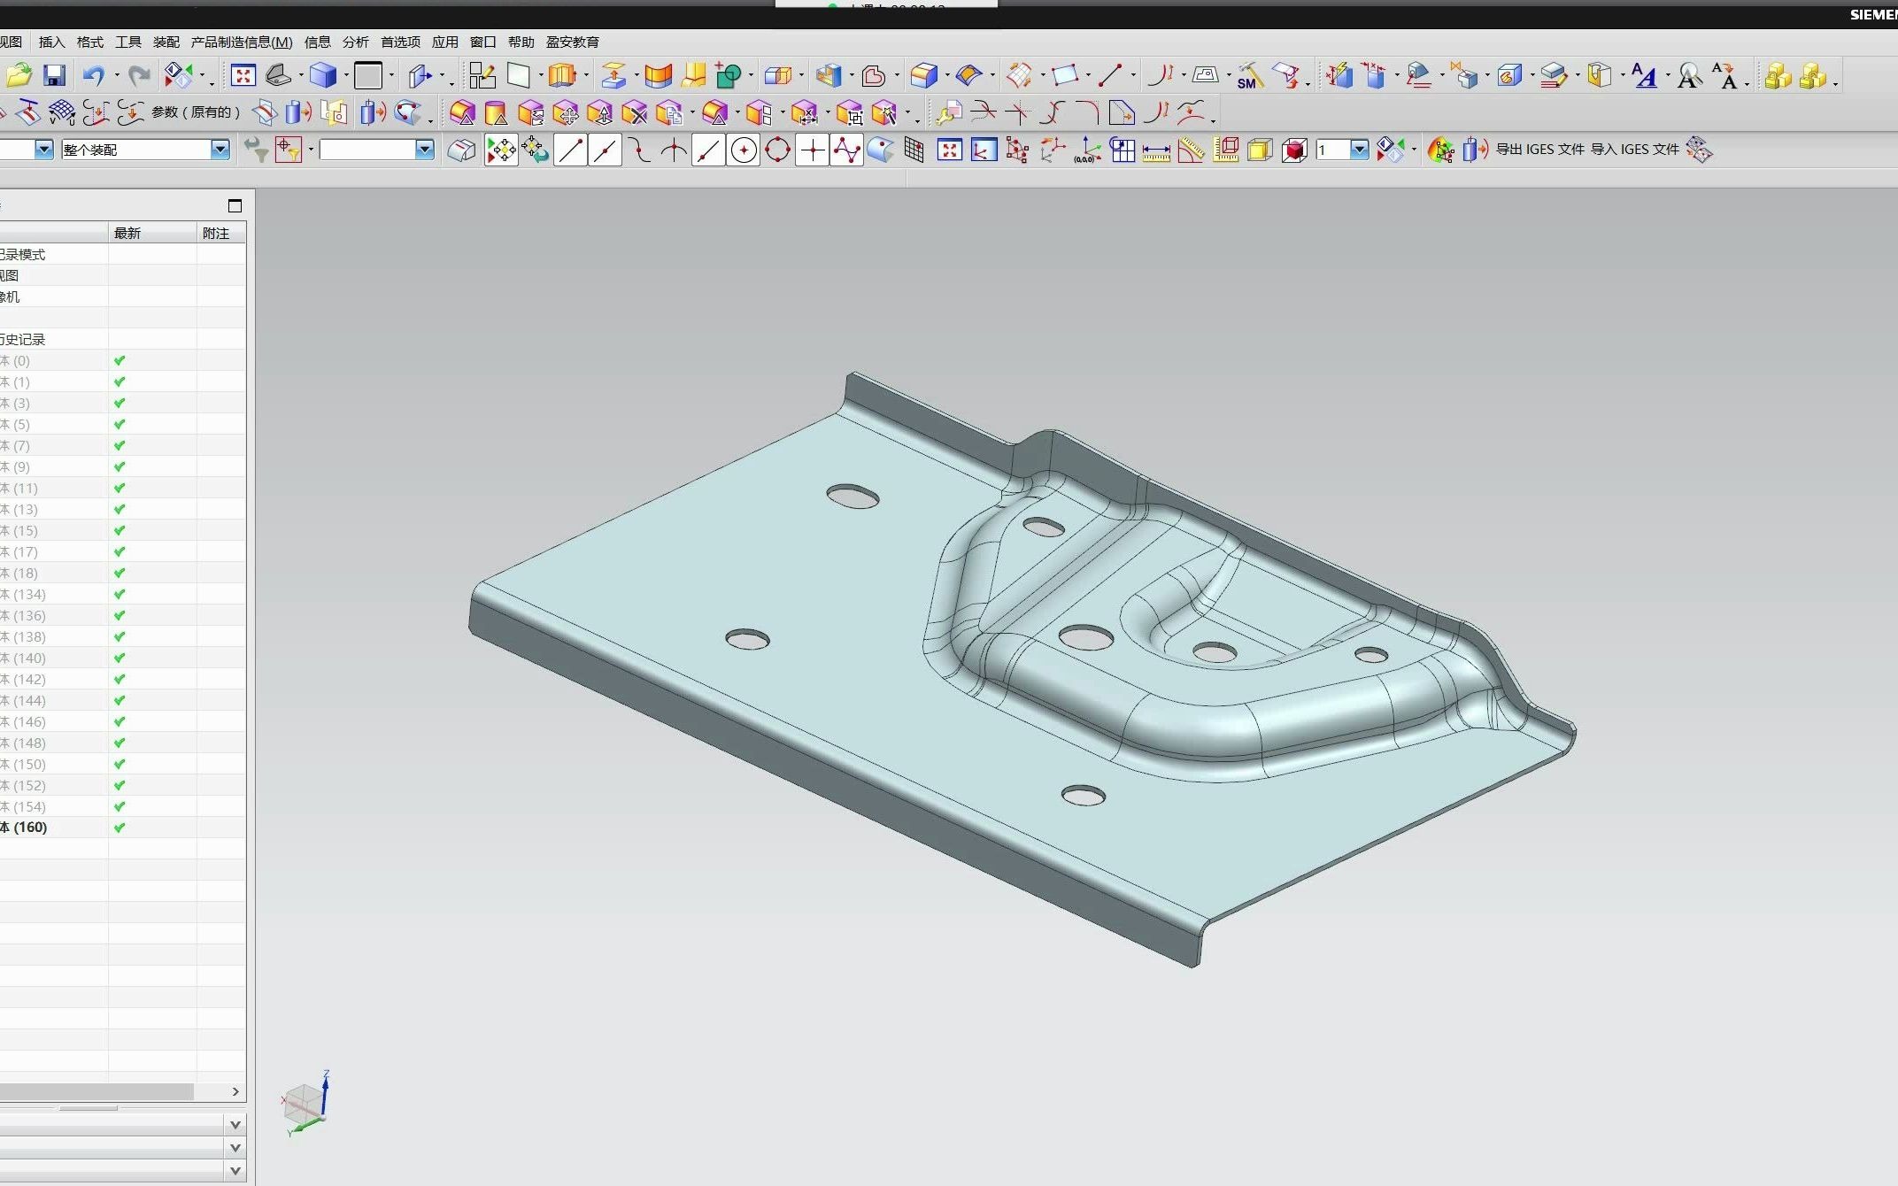Click the 导入 IGES 文件 button
The image size is (1898, 1186).
[1635, 150]
